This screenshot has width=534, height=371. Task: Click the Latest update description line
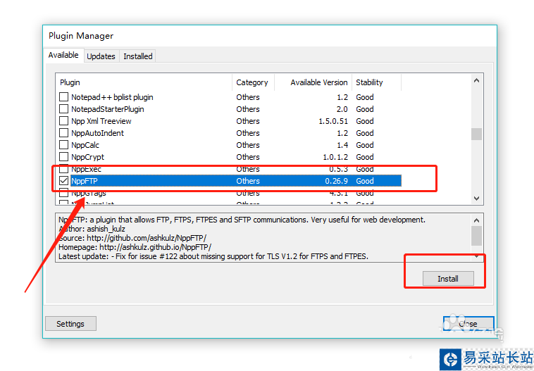[x=213, y=256]
